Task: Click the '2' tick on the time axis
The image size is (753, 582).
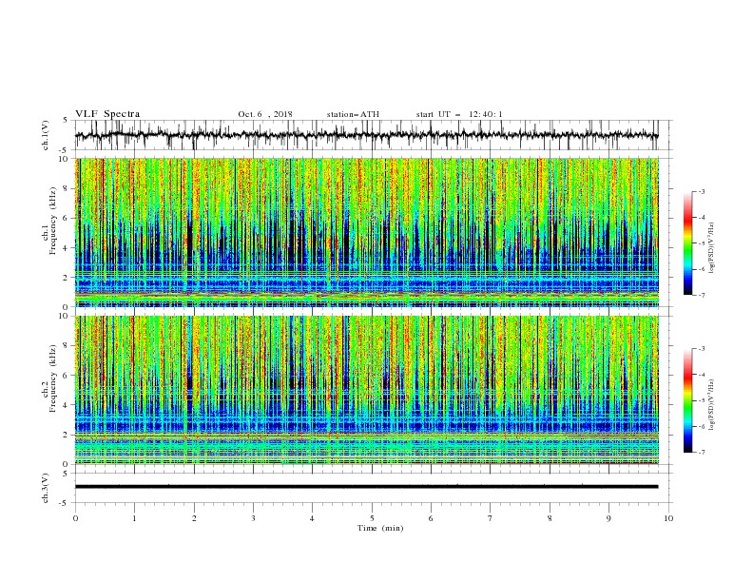Action: click(x=194, y=518)
